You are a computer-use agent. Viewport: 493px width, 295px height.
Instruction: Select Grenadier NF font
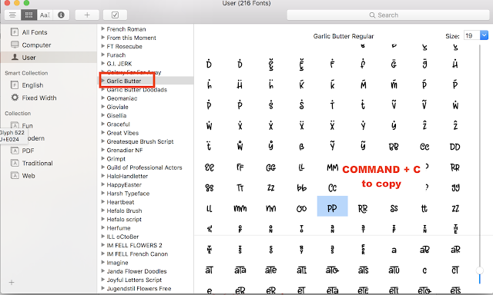coord(125,150)
